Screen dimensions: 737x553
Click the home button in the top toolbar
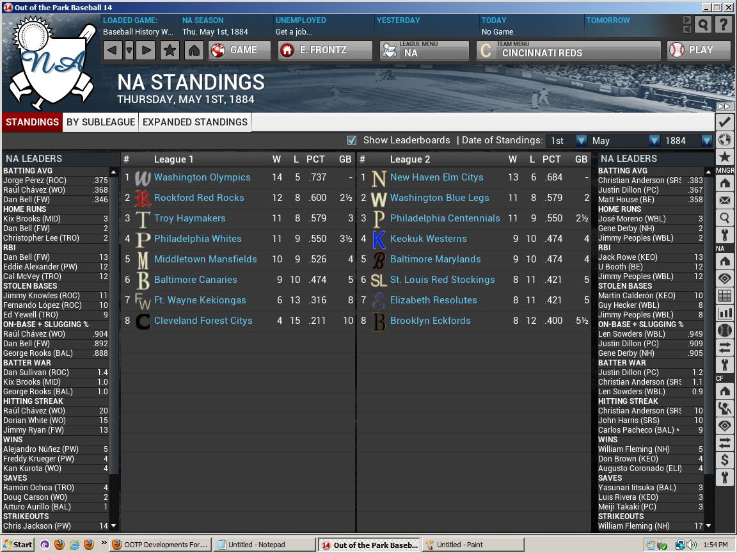[194, 50]
